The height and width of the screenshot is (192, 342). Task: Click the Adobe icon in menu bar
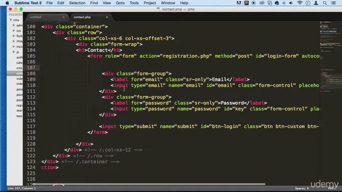pos(239,3)
